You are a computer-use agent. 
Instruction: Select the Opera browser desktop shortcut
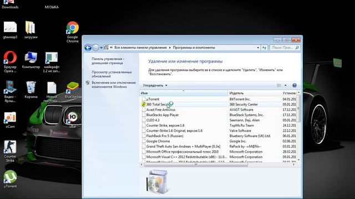(10, 61)
